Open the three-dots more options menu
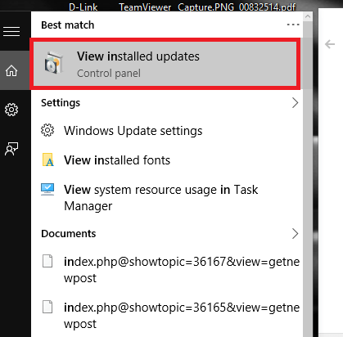343x337 pixels. pos(293,25)
